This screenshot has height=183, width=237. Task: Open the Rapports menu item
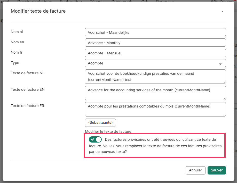[165, 1]
